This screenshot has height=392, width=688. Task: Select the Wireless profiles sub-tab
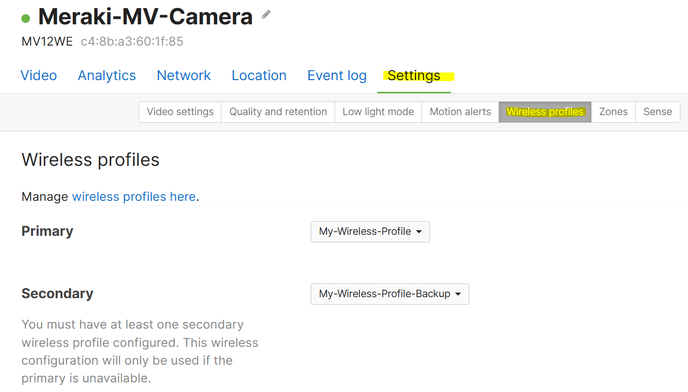coord(545,112)
